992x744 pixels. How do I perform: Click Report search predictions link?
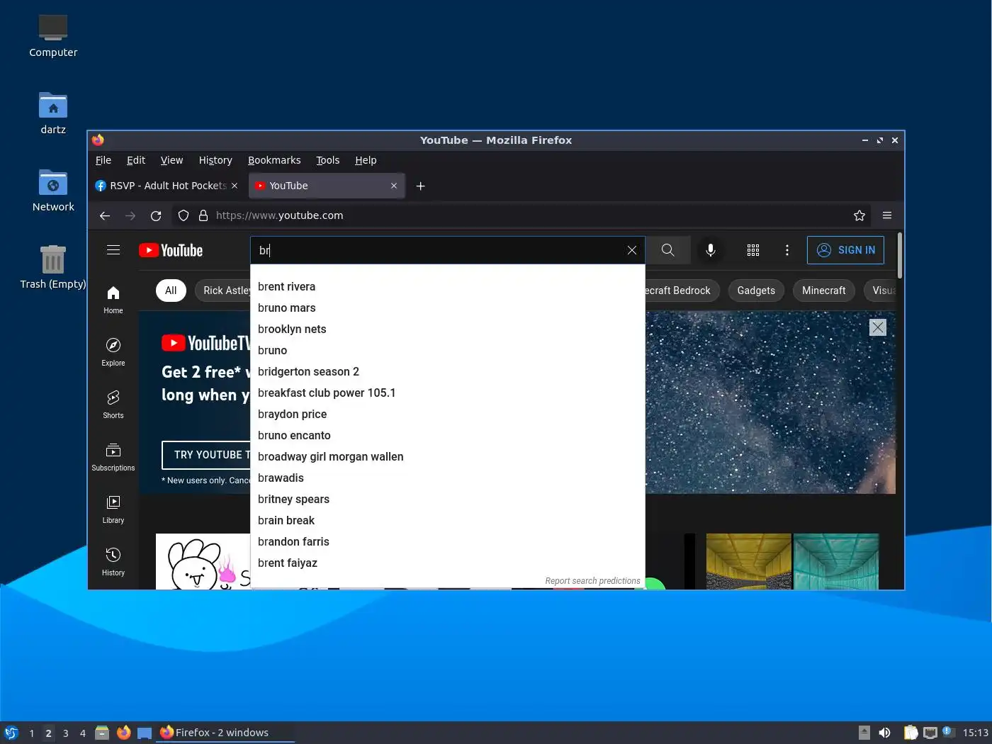[592, 581]
